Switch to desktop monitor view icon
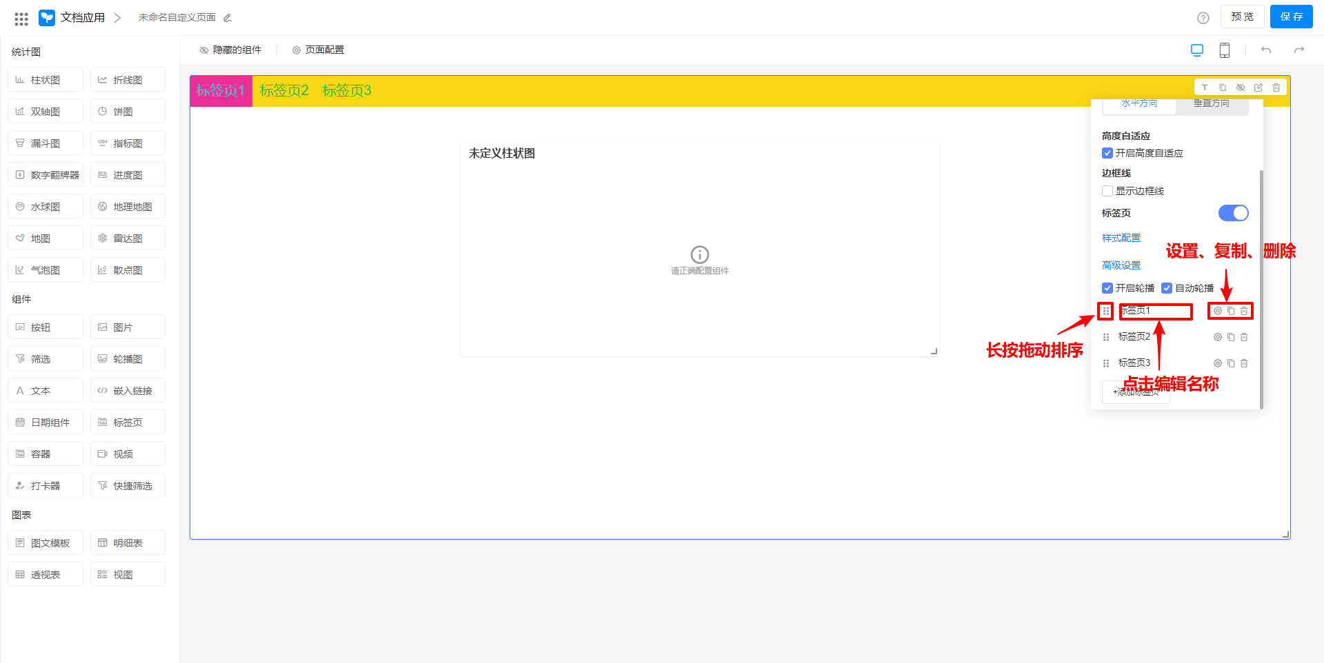Image resolution: width=1324 pixels, height=663 pixels. tap(1196, 50)
